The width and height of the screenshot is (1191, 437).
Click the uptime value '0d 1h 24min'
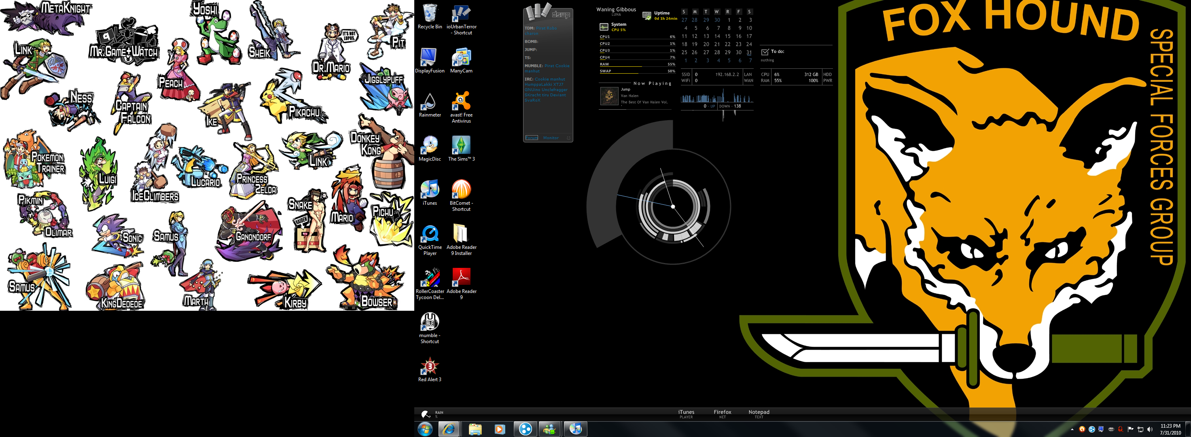pos(665,19)
